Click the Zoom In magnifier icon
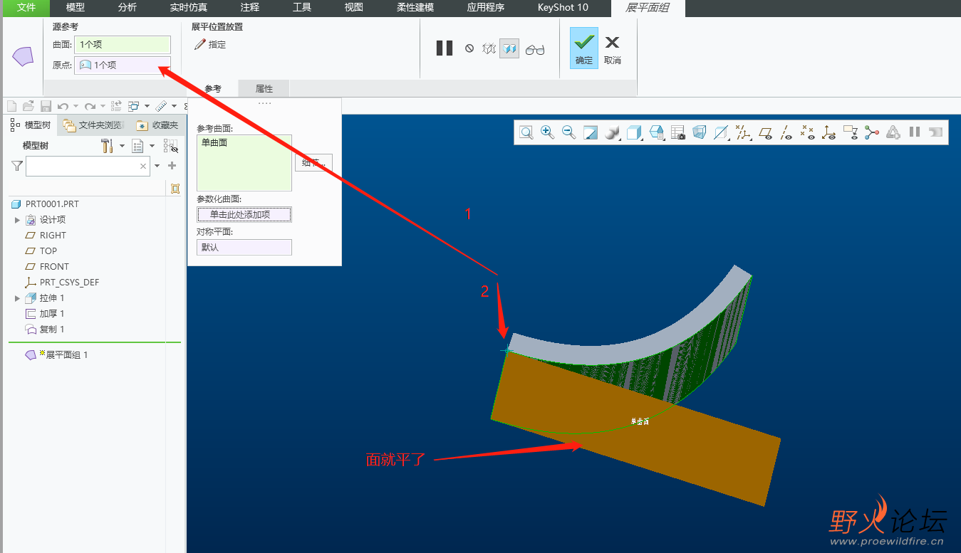The height and width of the screenshot is (553, 961). (547, 132)
